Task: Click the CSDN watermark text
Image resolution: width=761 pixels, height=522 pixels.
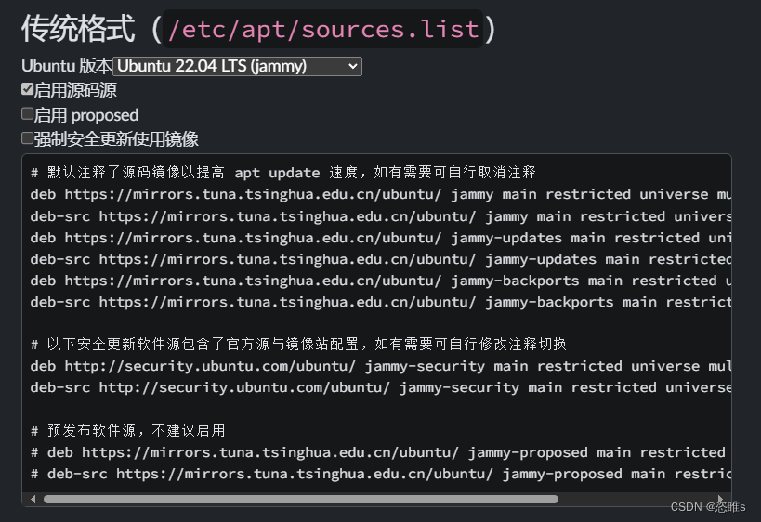Action: [x=708, y=506]
